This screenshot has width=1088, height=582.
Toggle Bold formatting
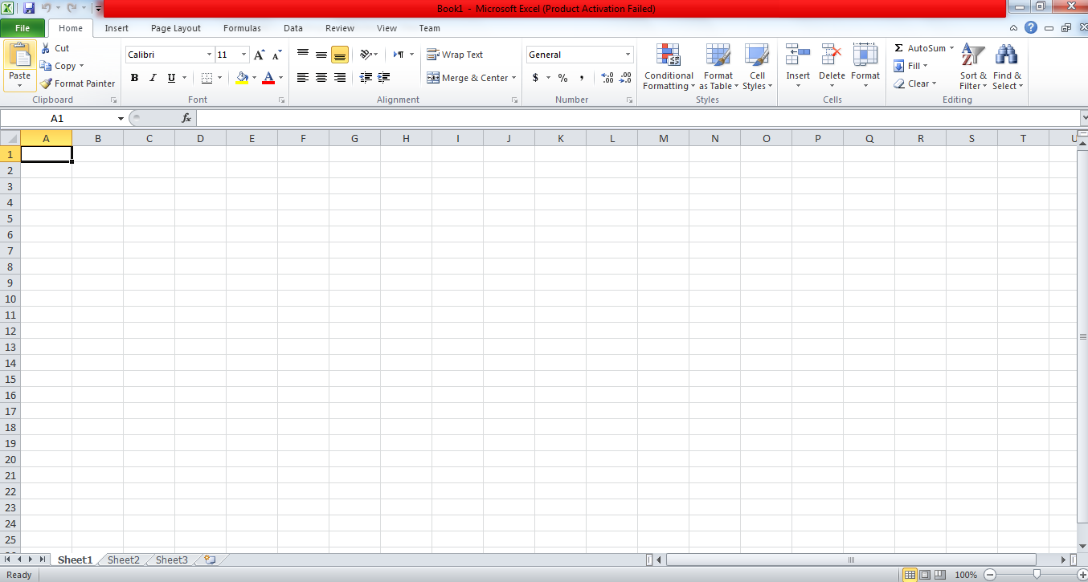pyautogui.click(x=134, y=78)
